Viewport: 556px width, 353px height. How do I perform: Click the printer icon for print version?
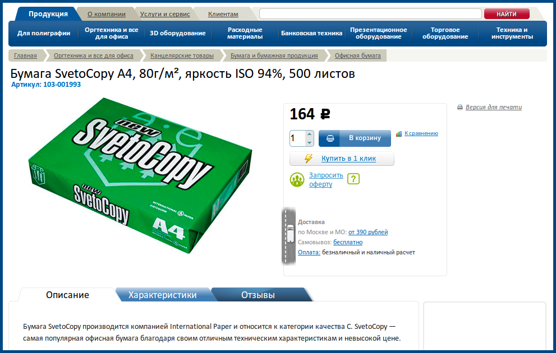(x=460, y=107)
